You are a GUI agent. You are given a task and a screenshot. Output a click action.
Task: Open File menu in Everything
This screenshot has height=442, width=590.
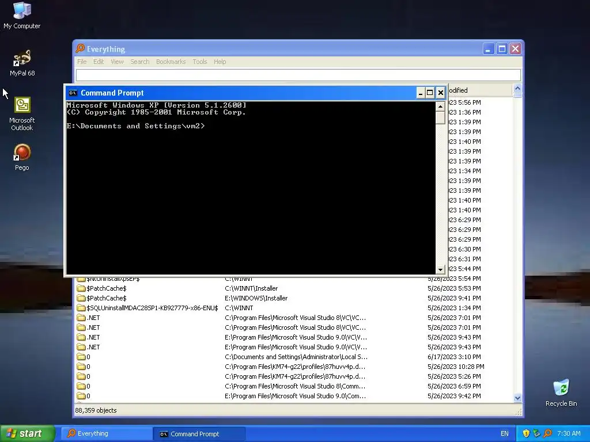coord(82,62)
